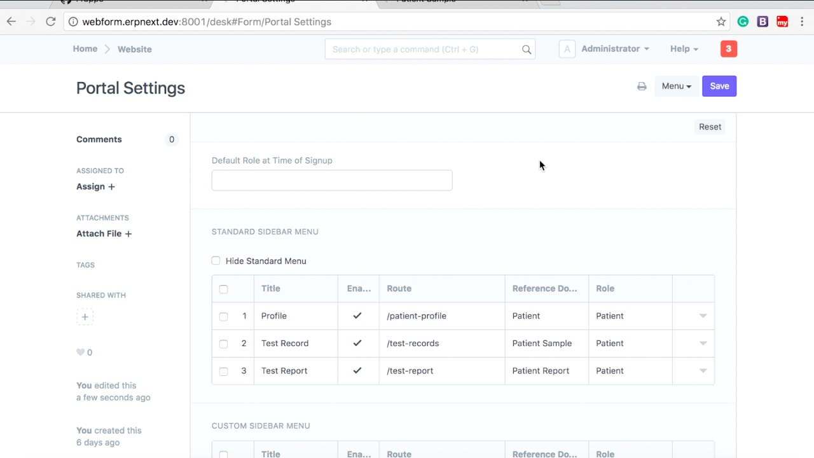Click the '/test-records' route cell
Viewport: 814px width, 458px height.
click(442, 343)
